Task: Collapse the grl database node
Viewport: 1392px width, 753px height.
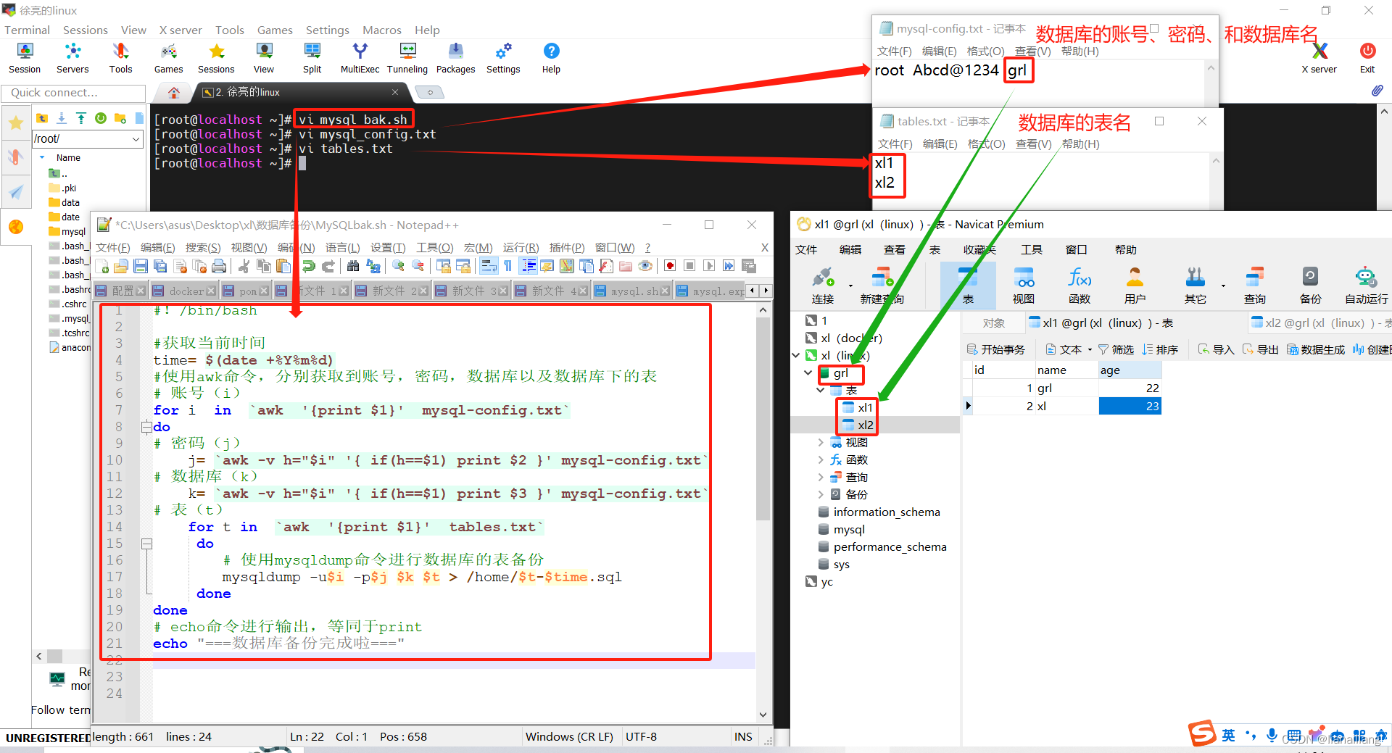Action: [x=808, y=373]
